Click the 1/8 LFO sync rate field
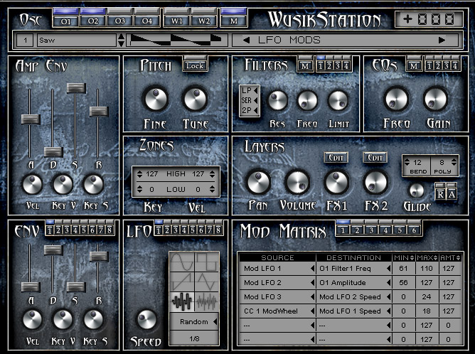Screen dimensions: 475x354 tap(194, 338)
